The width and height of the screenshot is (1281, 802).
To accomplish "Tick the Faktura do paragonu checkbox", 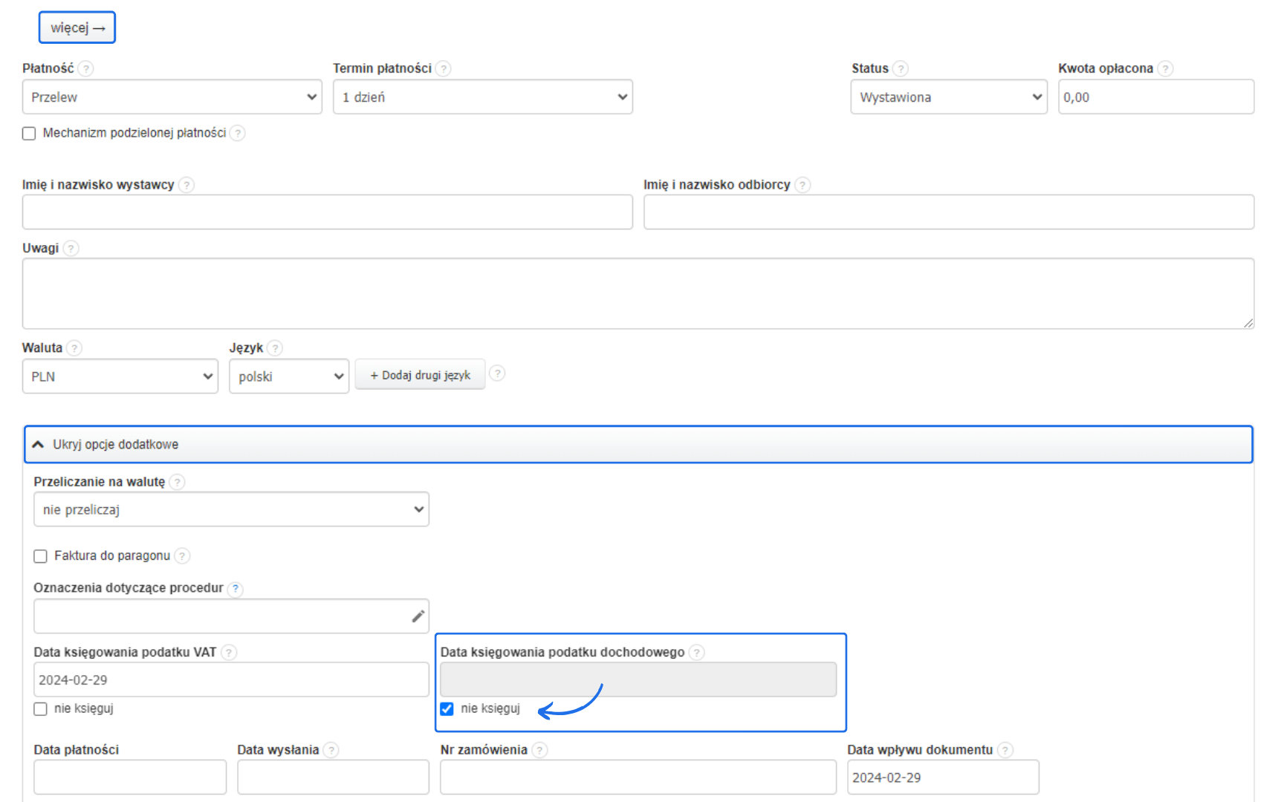I will [41, 556].
